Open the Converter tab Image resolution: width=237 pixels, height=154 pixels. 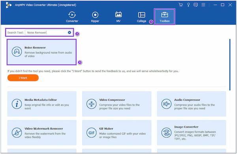(x=72, y=17)
